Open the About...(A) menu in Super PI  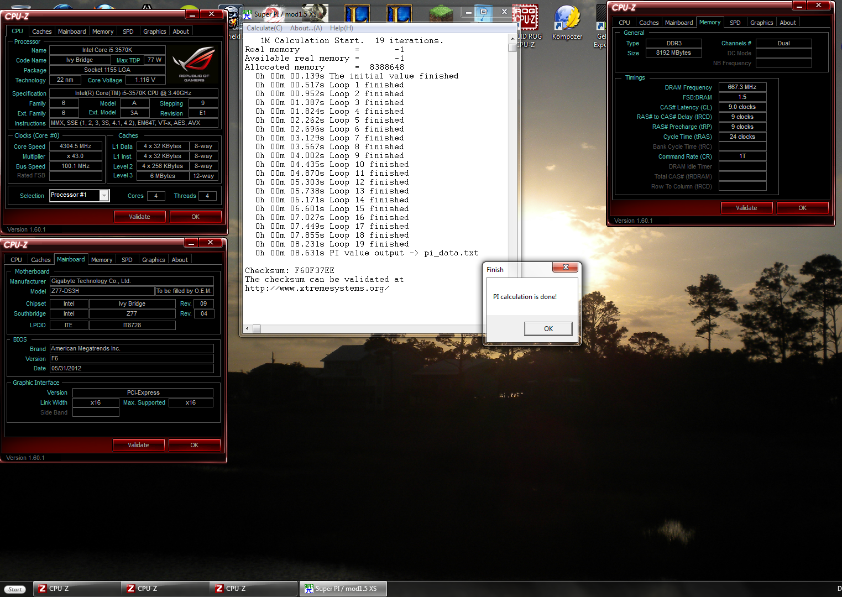coord(306,28)
